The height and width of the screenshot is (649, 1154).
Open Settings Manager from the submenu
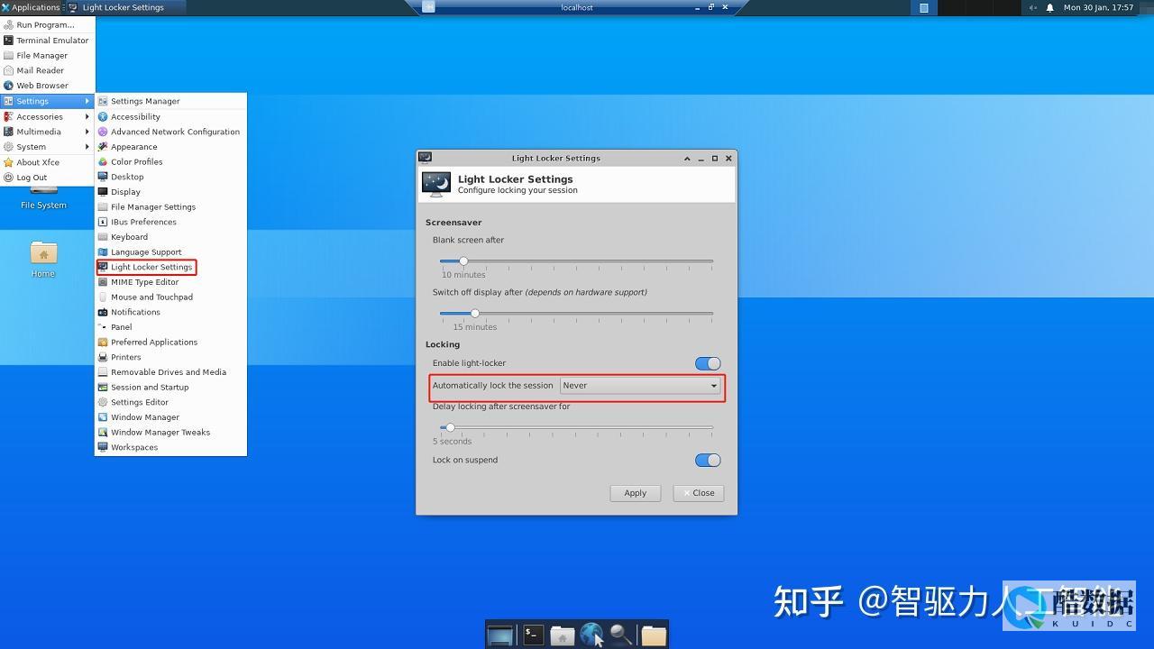(x=170, y=101)
